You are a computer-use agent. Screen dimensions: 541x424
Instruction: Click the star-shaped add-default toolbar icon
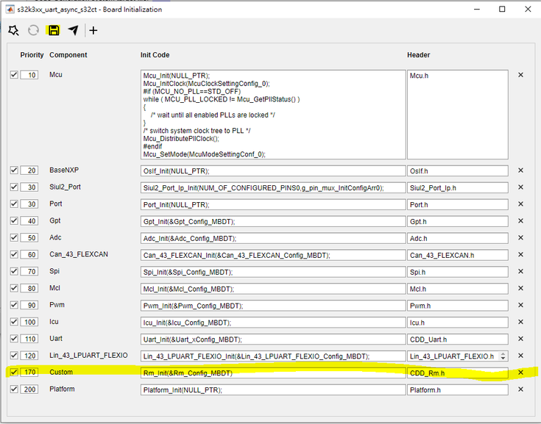click(x=13, y=30)
